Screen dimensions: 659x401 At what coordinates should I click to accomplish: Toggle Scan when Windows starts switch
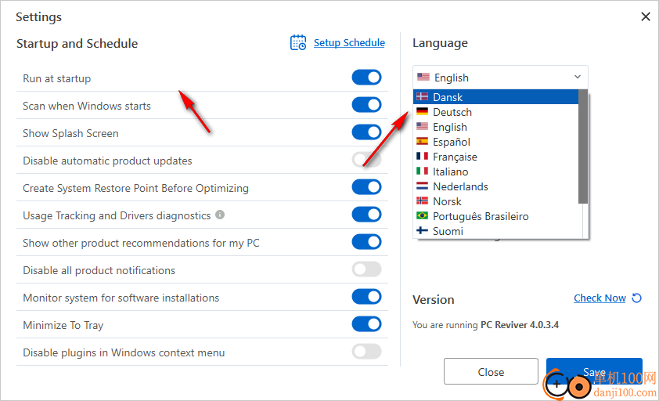(366, 105)
